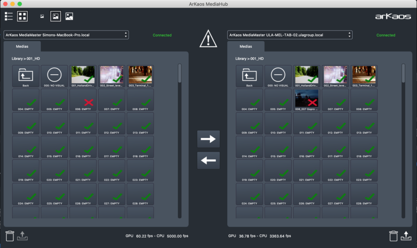
Task: Select slot 004: EMPTY in right panel
Action: pyautogui.click(x=250, y=100)
